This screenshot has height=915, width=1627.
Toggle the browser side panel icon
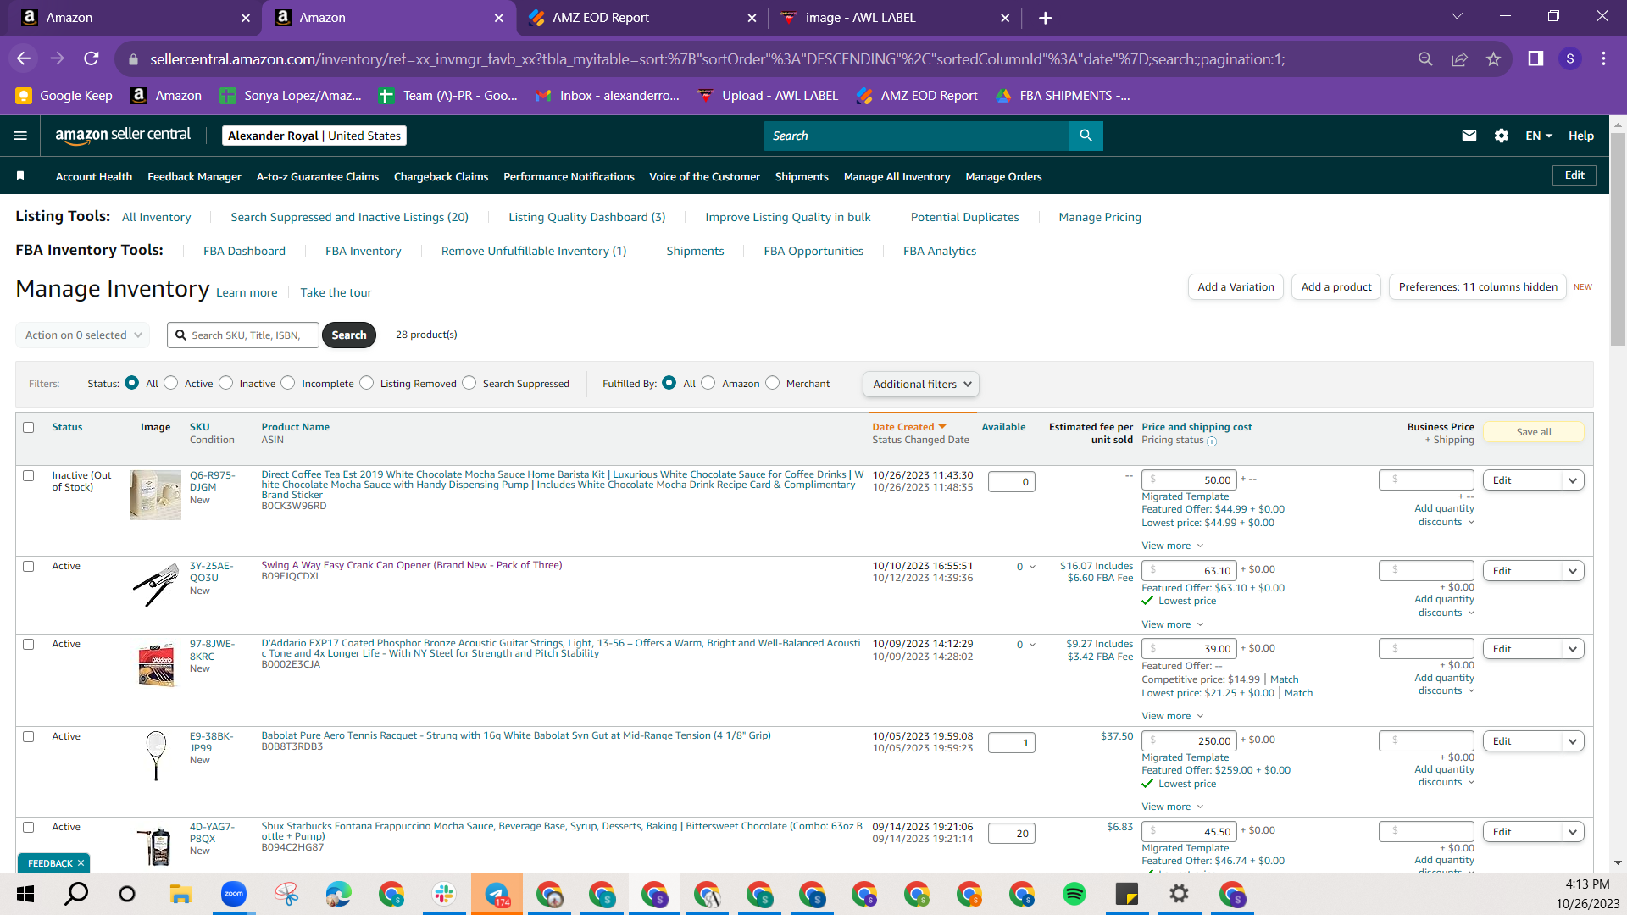pyautogui.click(x=1535, y=58)
